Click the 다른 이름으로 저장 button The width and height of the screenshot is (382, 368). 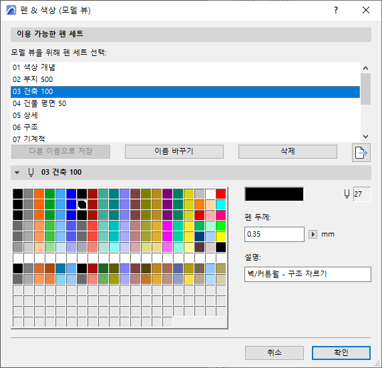click(x=61, y=151)
